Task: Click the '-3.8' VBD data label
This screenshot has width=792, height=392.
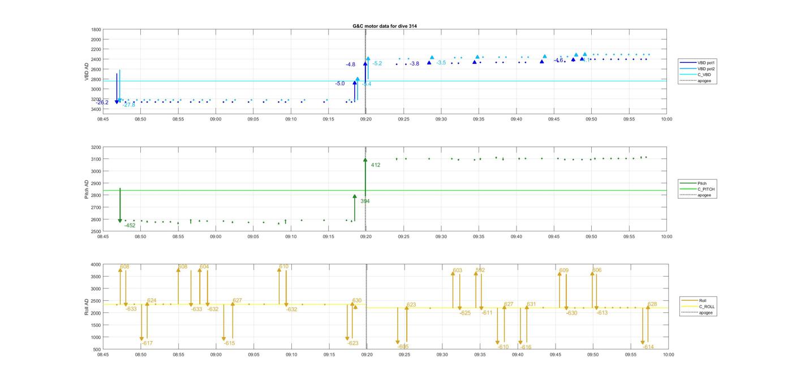Action: (415, 64)
